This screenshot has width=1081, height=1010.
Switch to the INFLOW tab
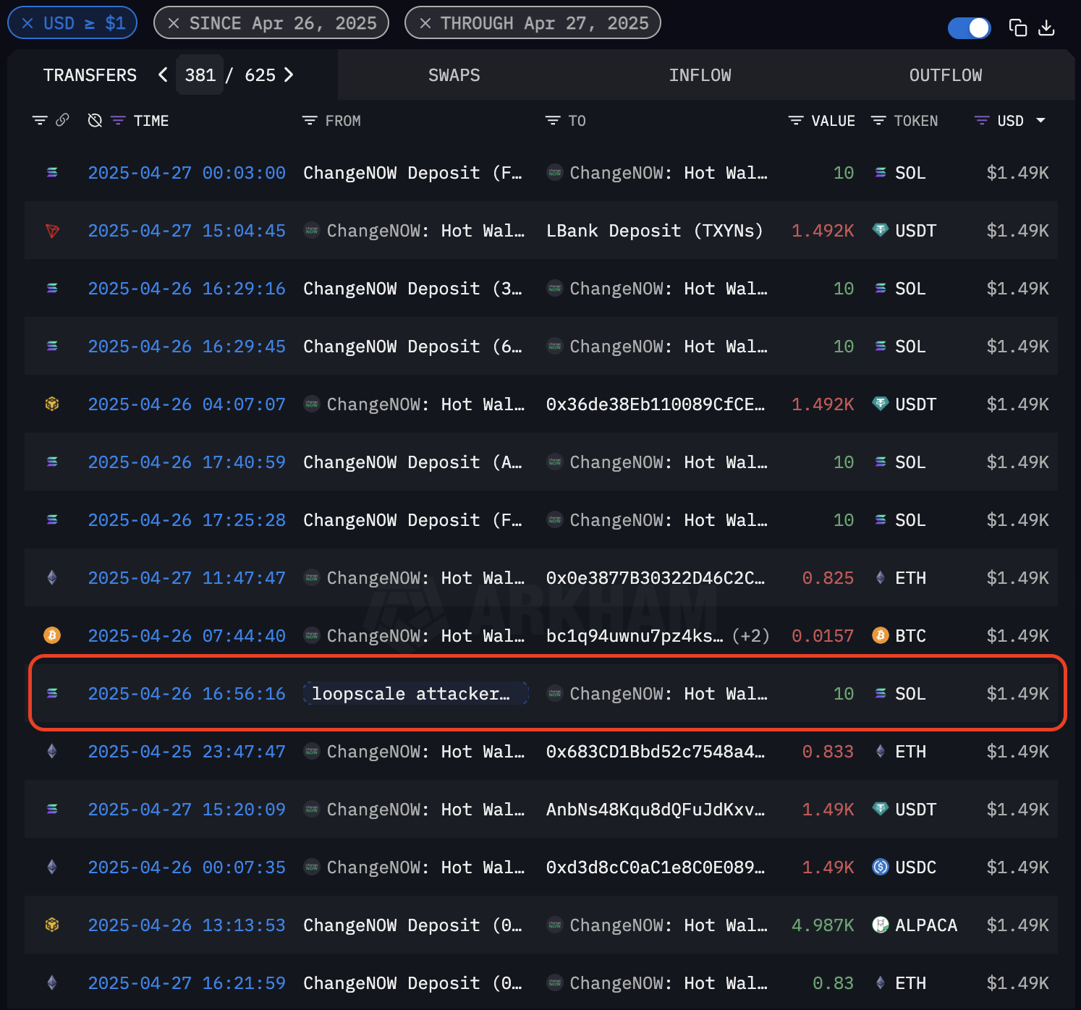coord(700,75)
